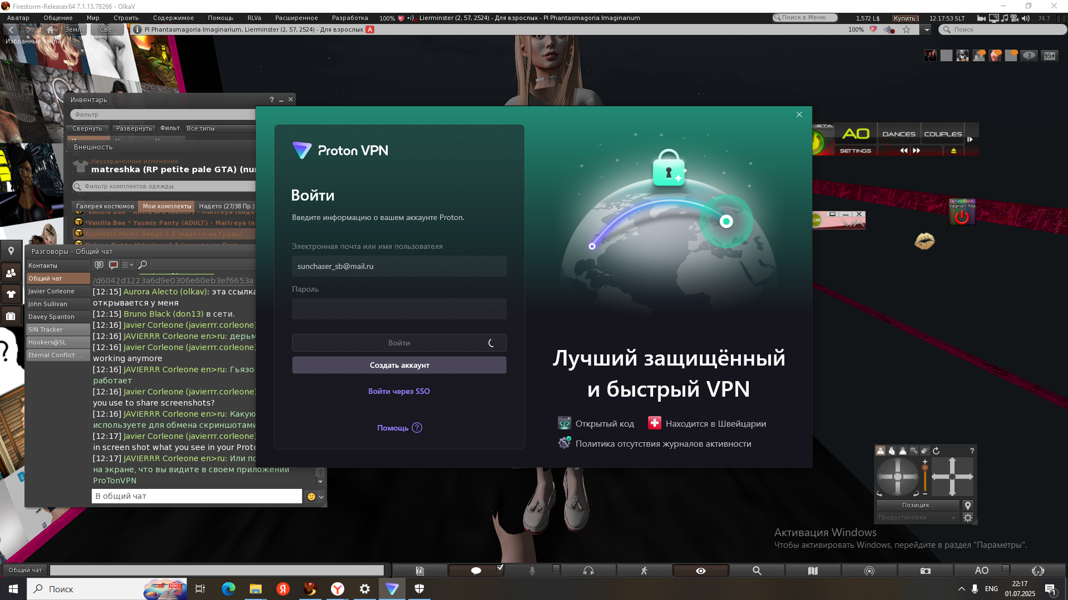Switch to the Галерея костюмов tab
This screenshot has width=1068, height=600.
coord(105,206)
